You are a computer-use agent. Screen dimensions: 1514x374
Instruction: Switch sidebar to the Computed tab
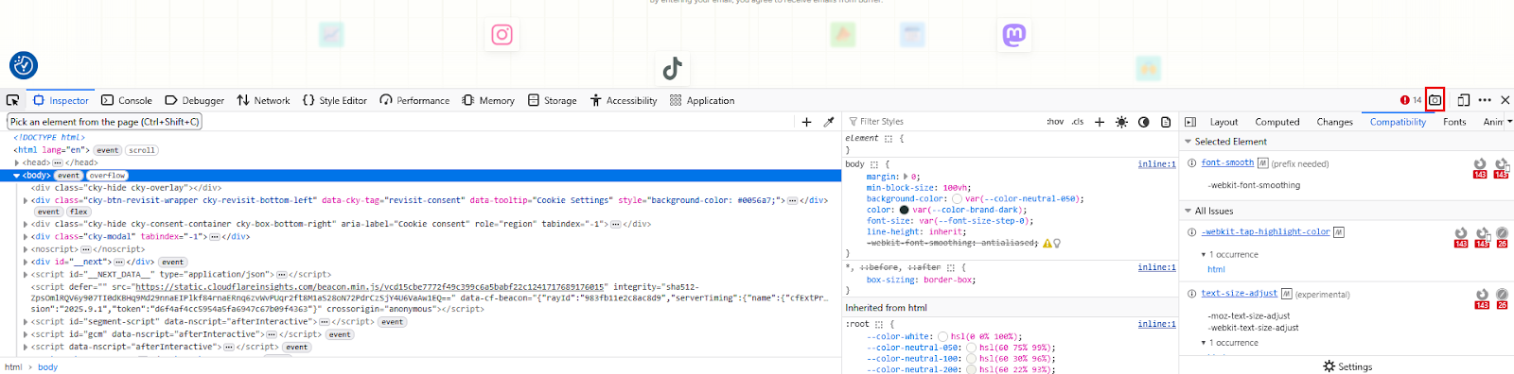pyautogui.click(x=1277, y=122)
